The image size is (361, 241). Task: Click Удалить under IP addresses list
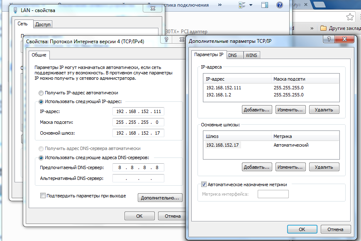tap(324, 110)
